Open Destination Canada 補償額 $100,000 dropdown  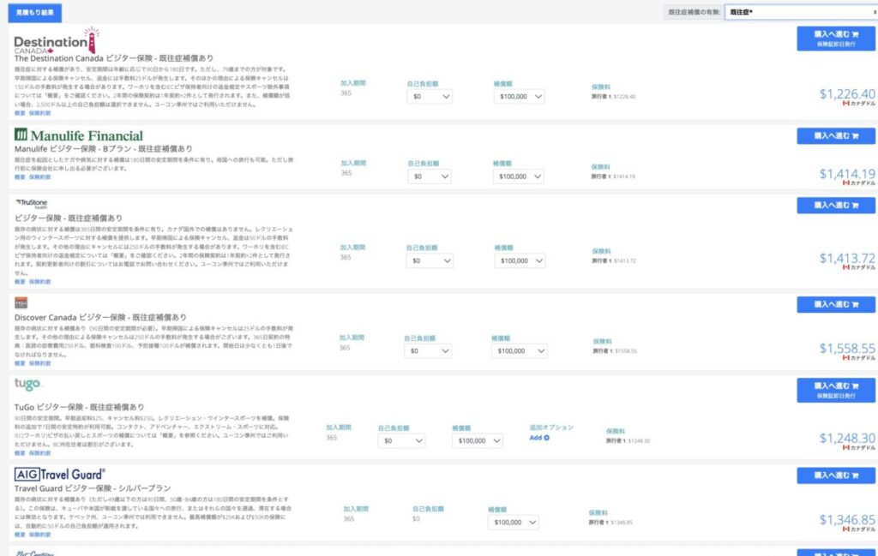click(x=519, y=97)
